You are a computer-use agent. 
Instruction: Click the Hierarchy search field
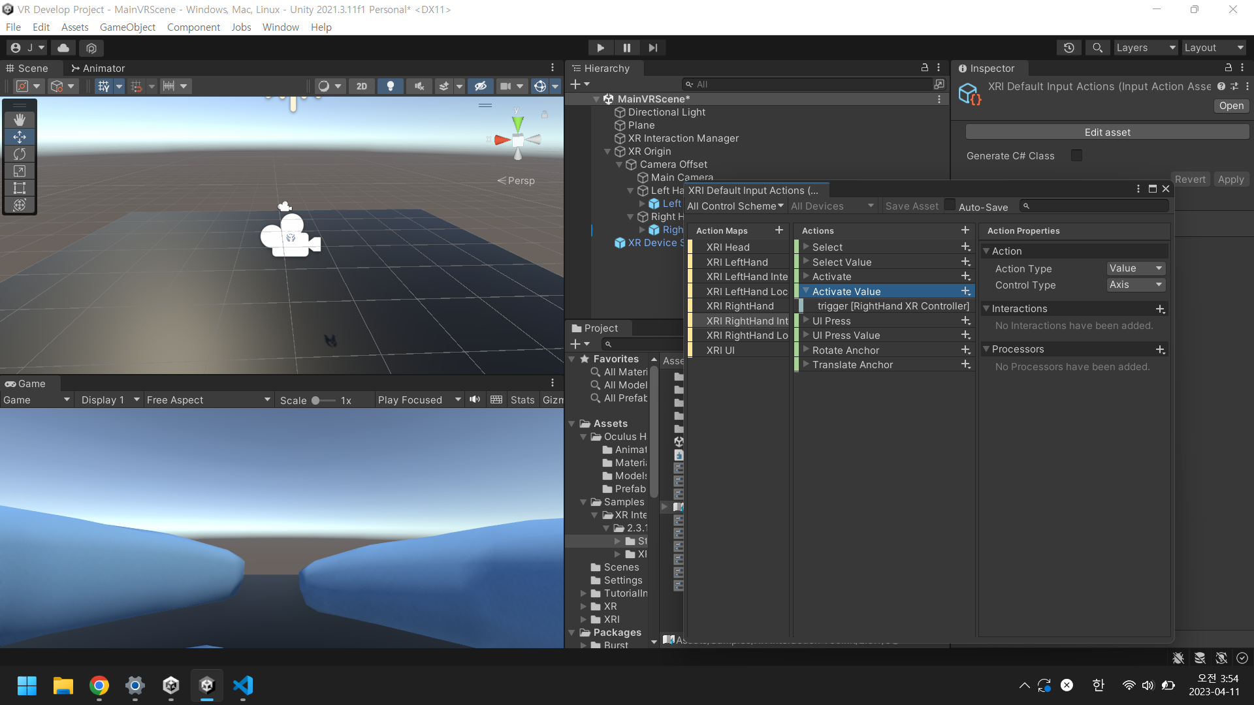click(807, 84)
